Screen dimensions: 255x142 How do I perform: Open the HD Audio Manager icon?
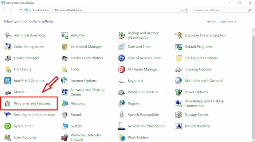(x=121, y=69)
